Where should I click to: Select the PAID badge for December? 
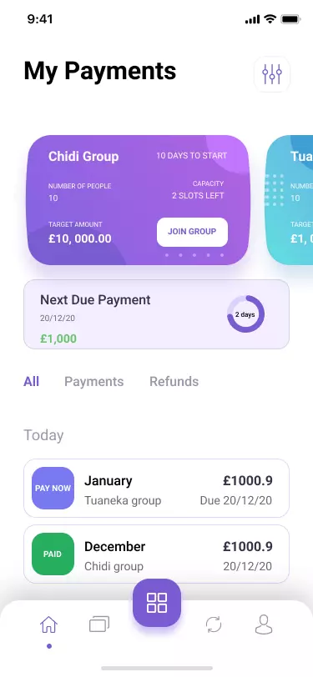(53, 554)
